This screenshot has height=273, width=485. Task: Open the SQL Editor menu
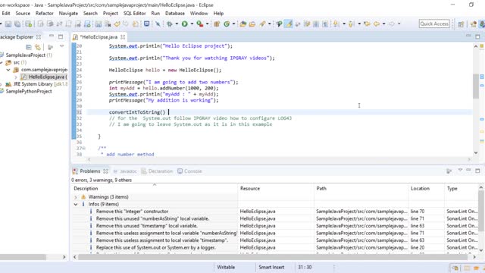[135, 14]
